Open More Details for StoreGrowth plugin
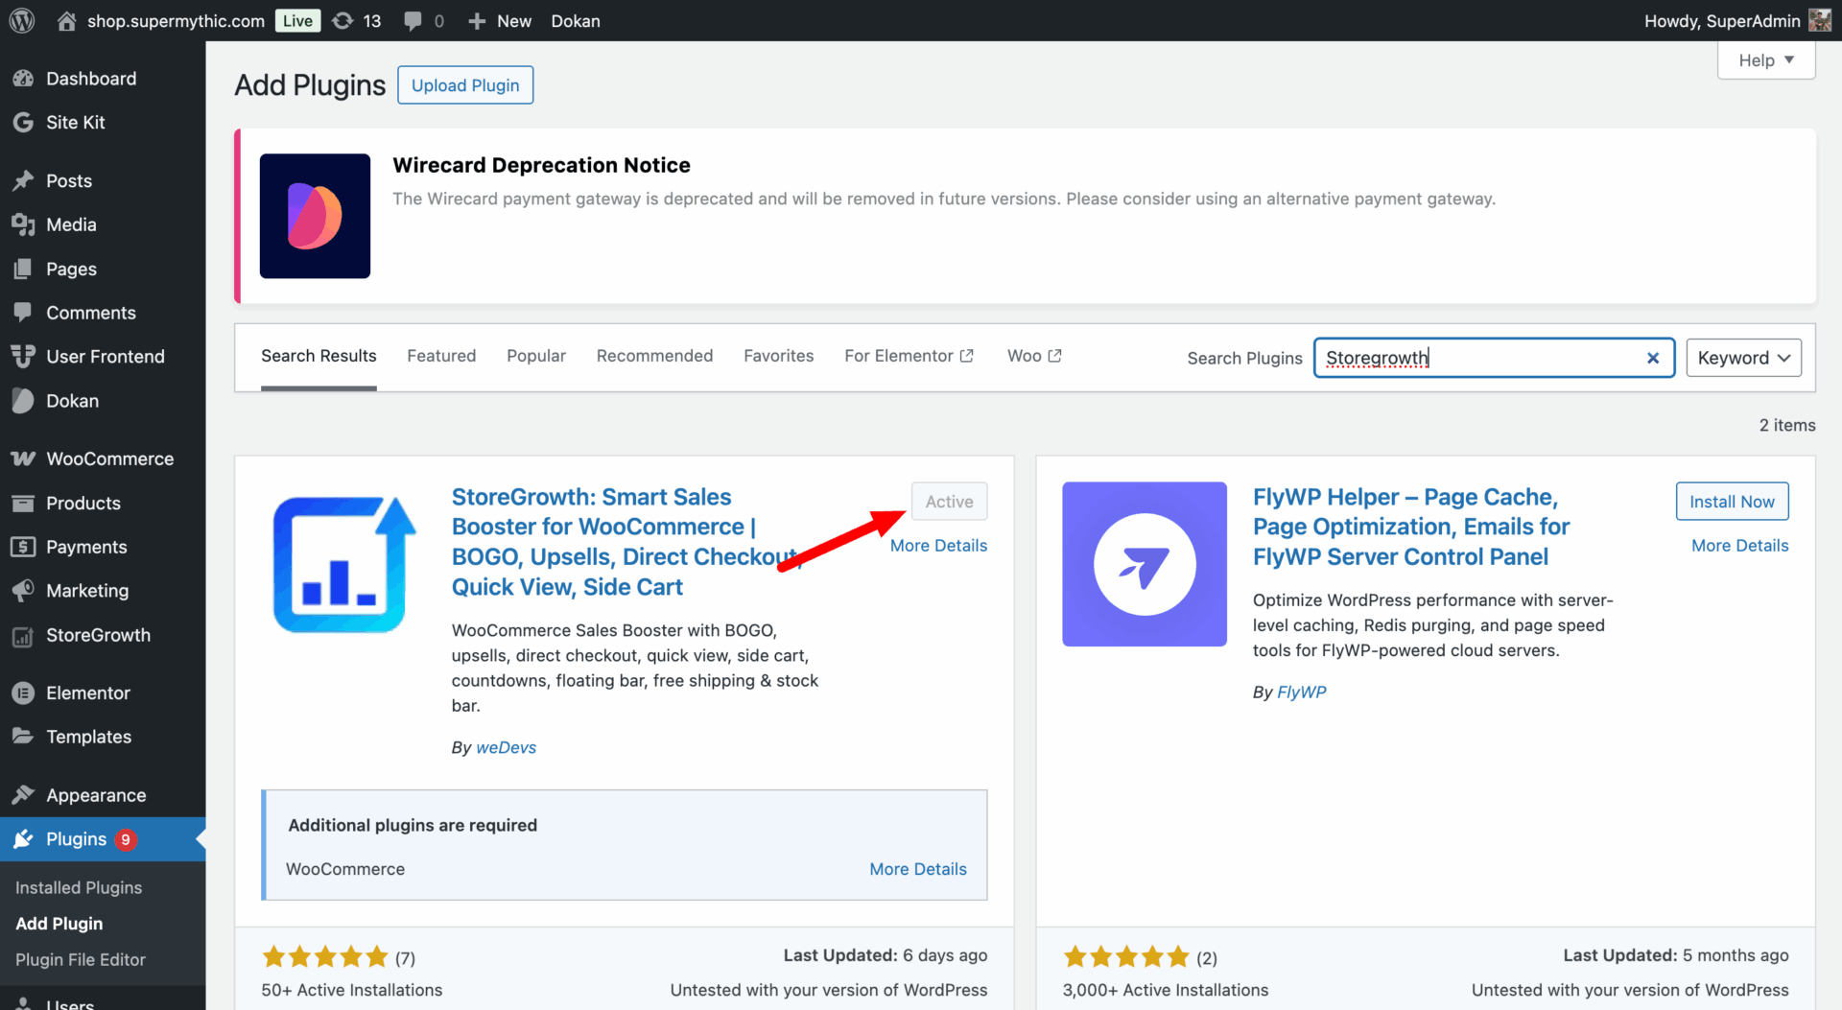 pos(938,546)
